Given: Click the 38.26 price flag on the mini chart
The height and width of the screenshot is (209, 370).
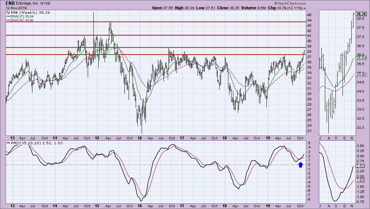Looking at the screenshot, I should 361,14.
